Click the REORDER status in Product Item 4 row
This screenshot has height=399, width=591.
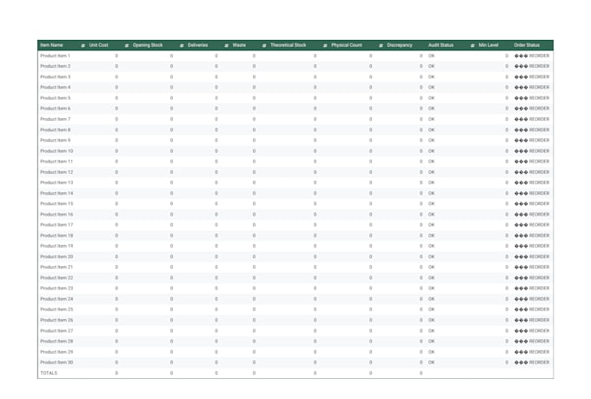[532, 88]
